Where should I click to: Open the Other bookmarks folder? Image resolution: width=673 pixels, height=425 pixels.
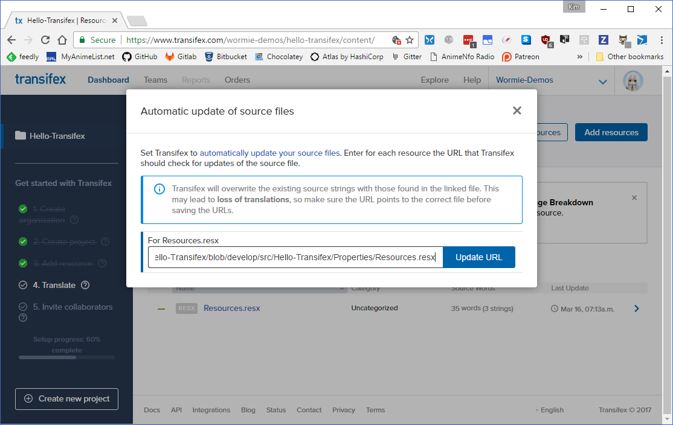point(630,57)
